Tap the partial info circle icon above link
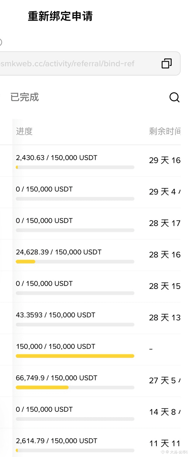Viewport: 190px width, 457px height. click(1, 42)
